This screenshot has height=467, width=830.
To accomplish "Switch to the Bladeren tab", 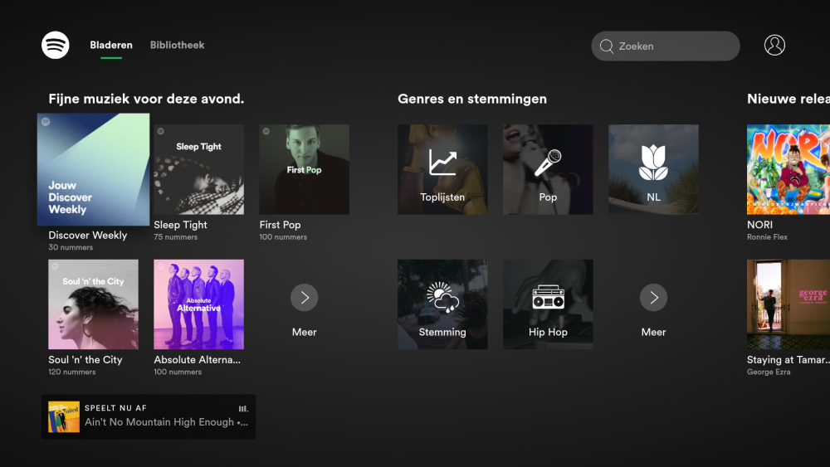I will click(x=111, y=45).
